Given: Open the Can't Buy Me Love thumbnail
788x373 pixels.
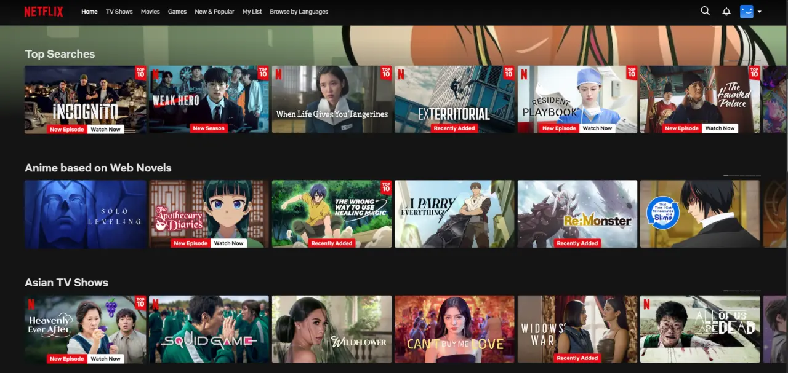Looking at the screenshot, I should [x=454, y=329].
